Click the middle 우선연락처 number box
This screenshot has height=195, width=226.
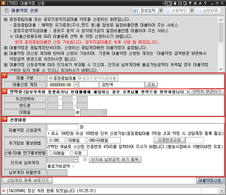(x=67, y=99)
